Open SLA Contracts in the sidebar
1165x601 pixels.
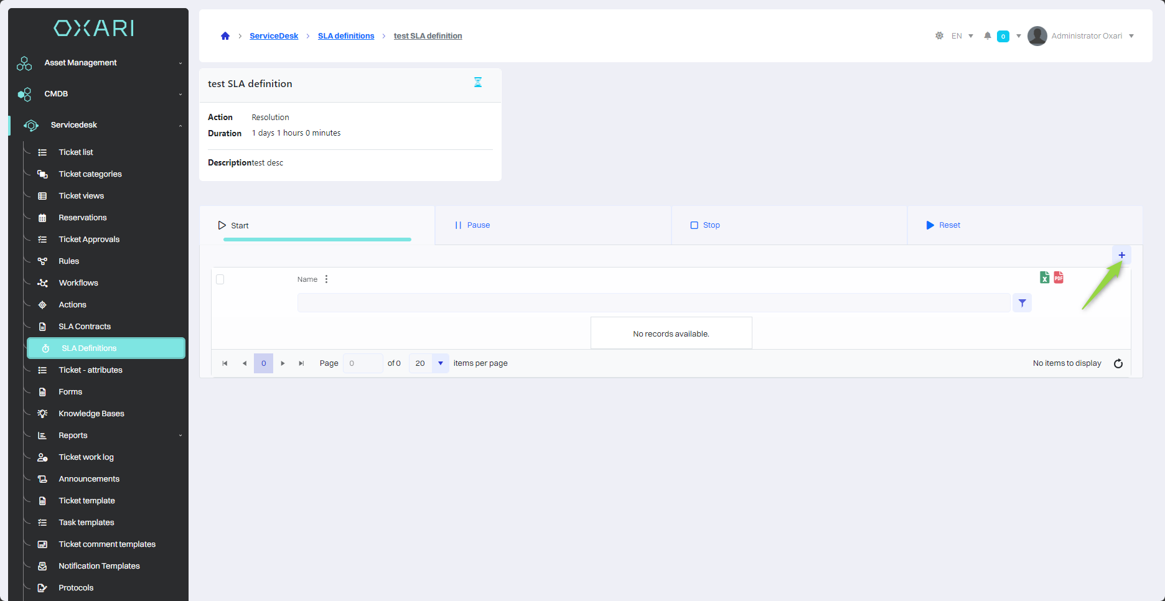85,327
